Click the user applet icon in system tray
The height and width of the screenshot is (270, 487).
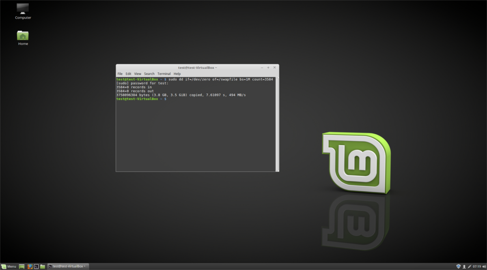point(464,266)
